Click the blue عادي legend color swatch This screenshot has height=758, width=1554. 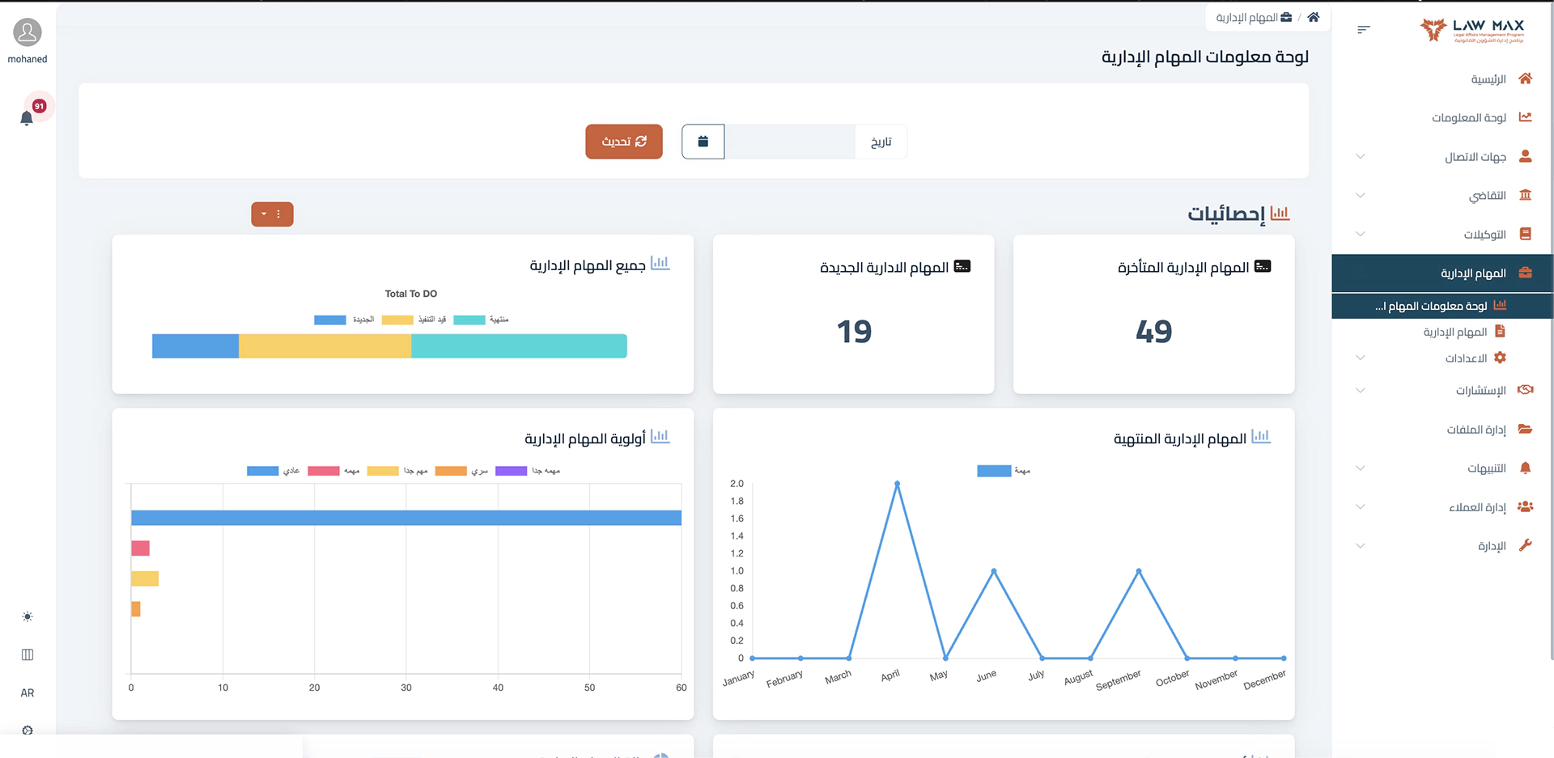tap(262, 471)
